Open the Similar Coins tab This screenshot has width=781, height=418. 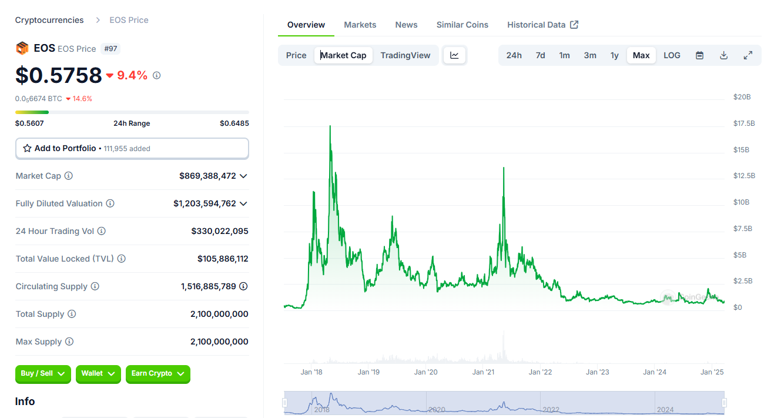(462, 25)
